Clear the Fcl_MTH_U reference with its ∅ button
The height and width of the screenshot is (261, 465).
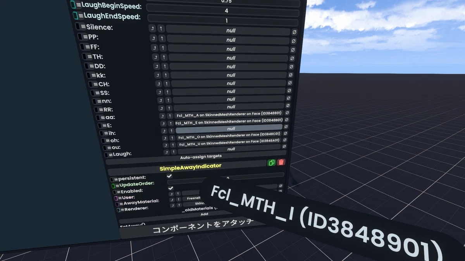pos(285,140)
